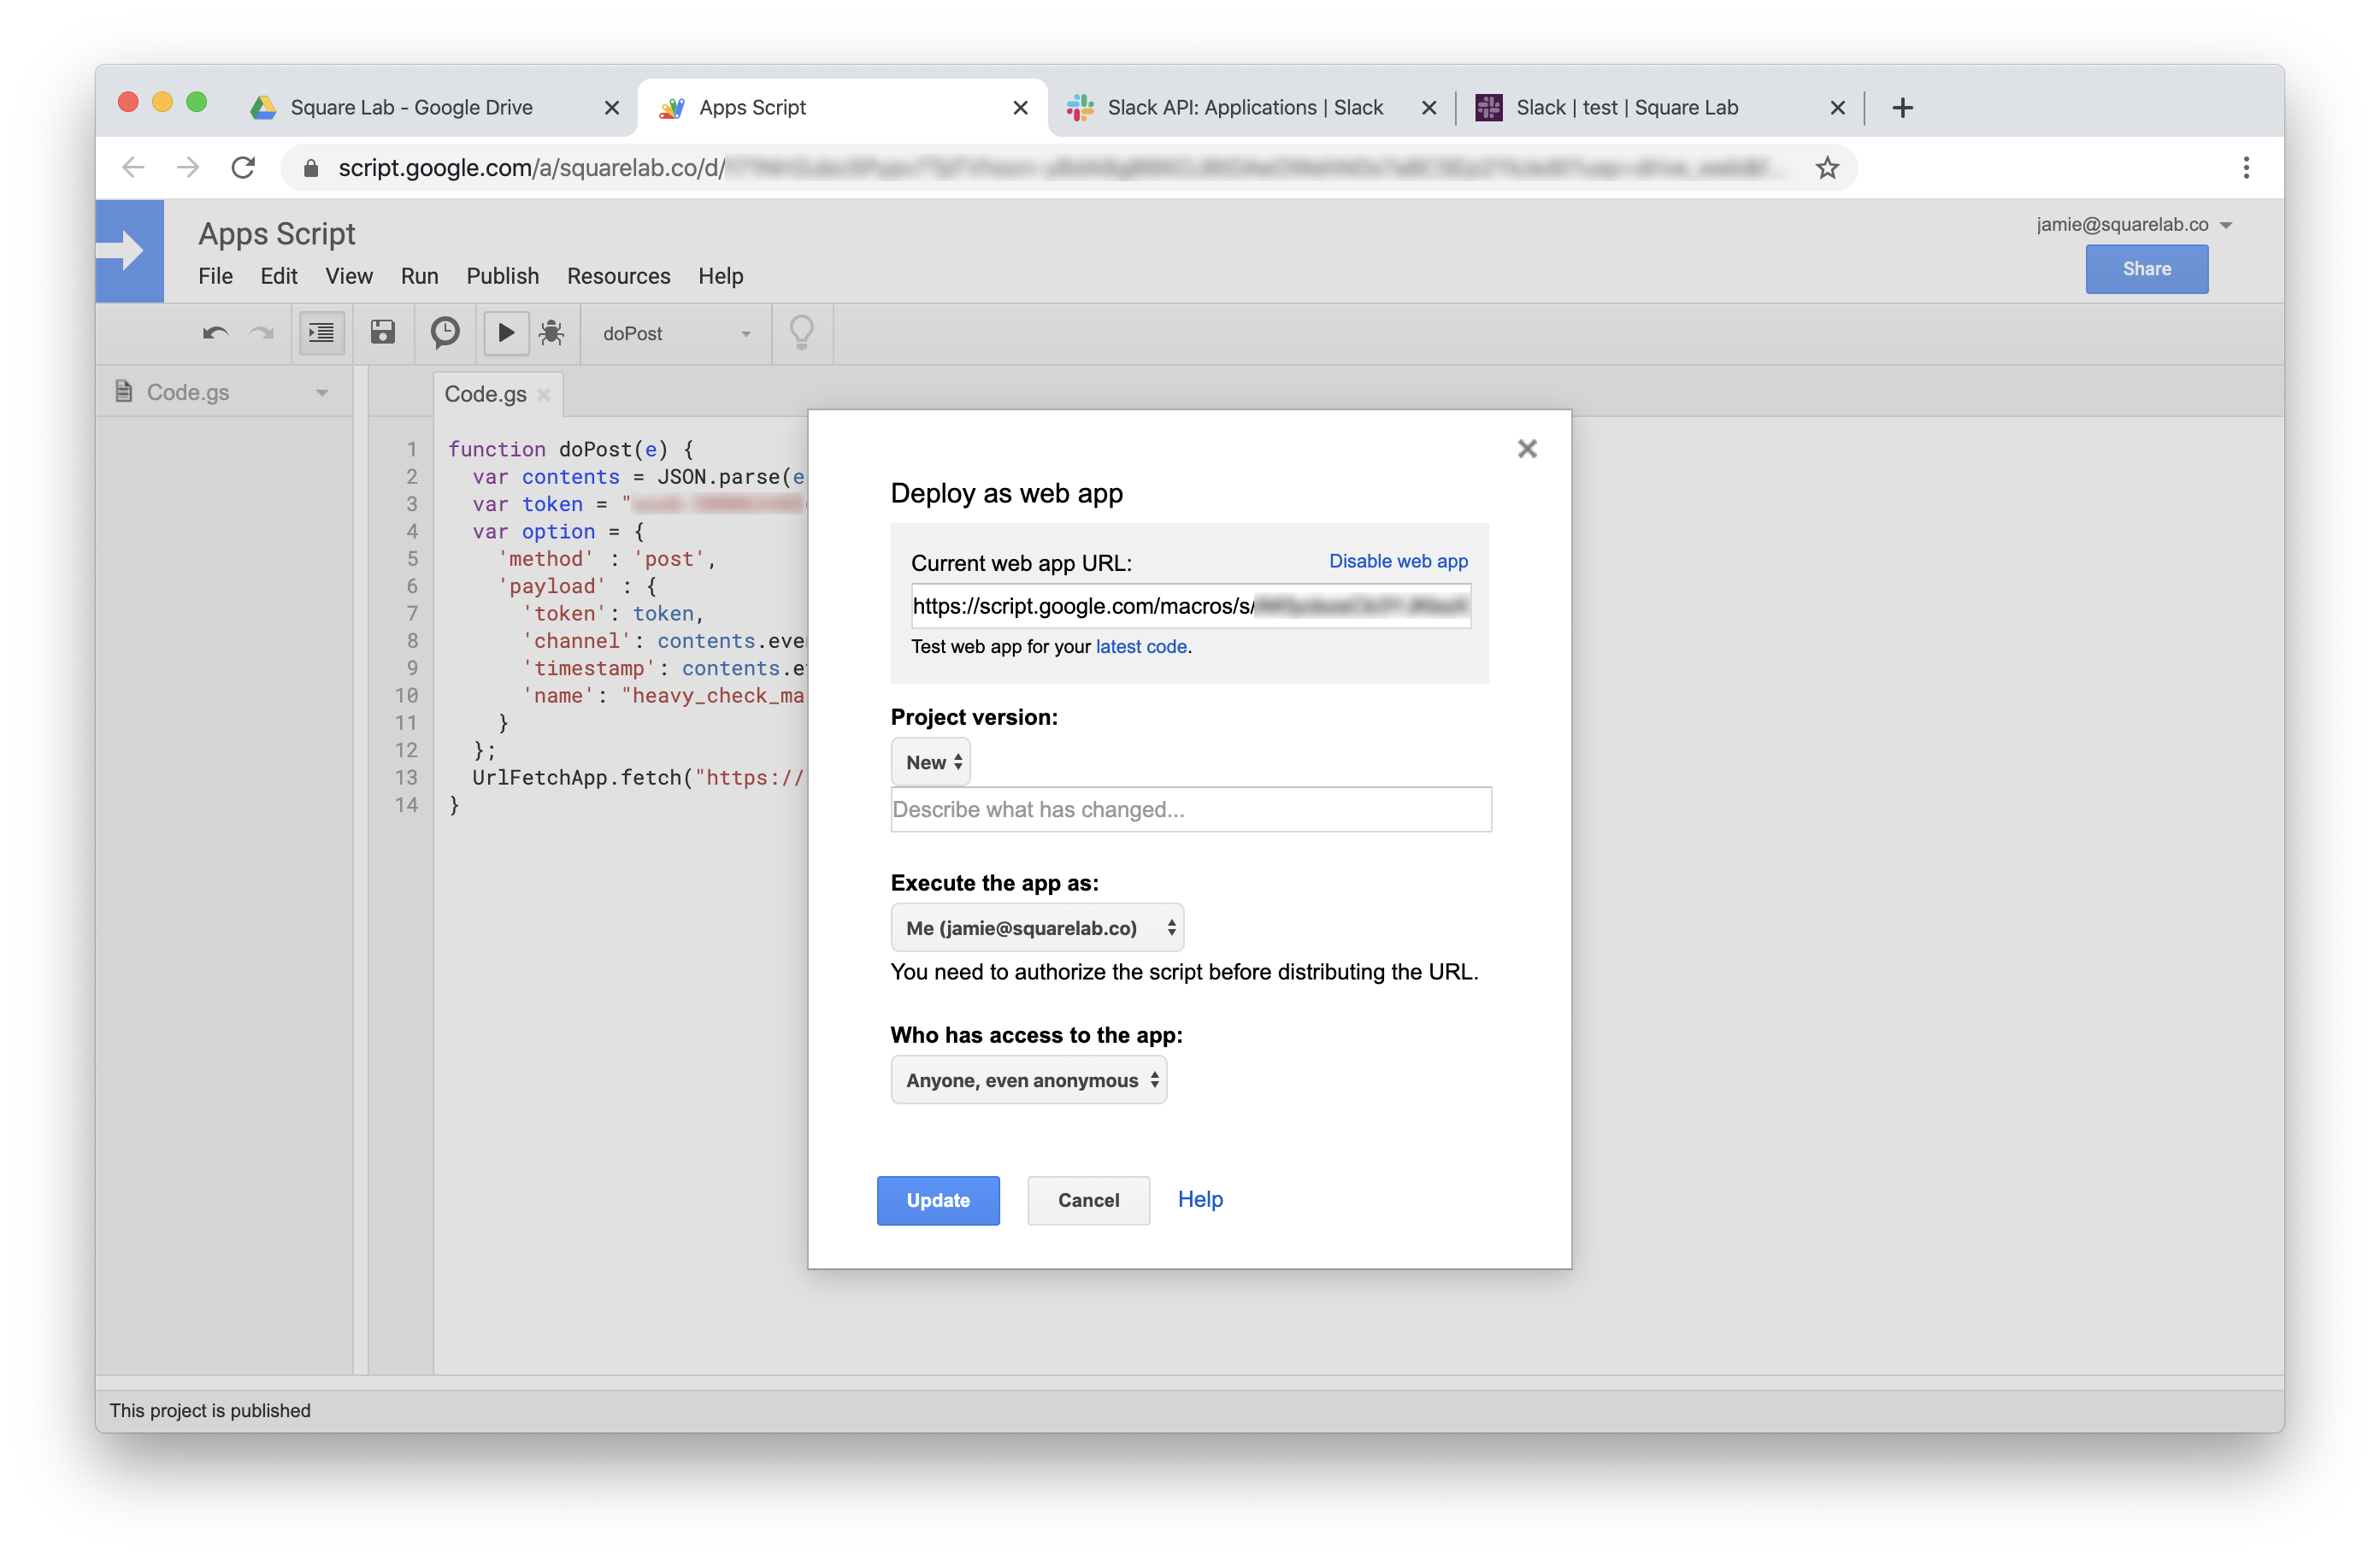Click the Disable web app link
This screenshot has width=2380, height=1559.
(x=1399, y=561)
